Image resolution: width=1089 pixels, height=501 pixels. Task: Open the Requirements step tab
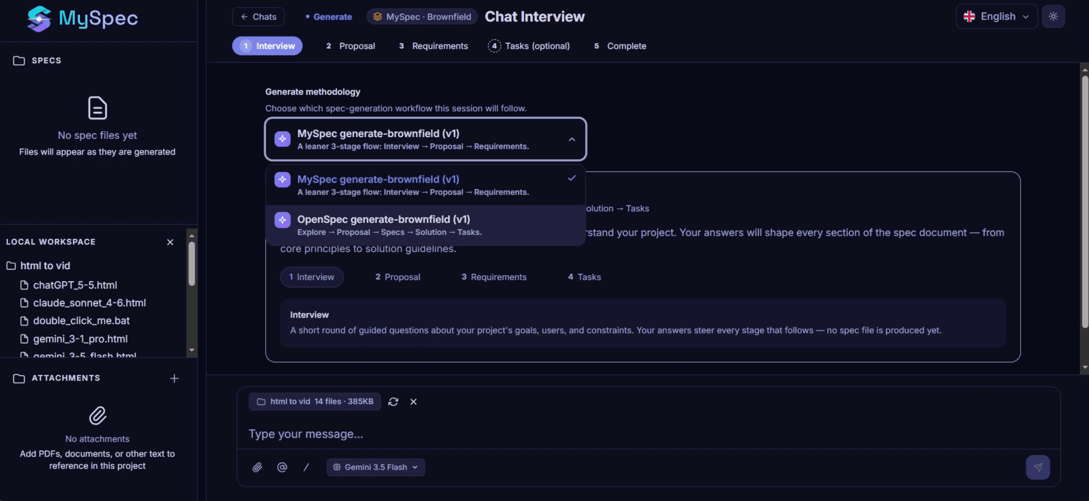point(433,46)
